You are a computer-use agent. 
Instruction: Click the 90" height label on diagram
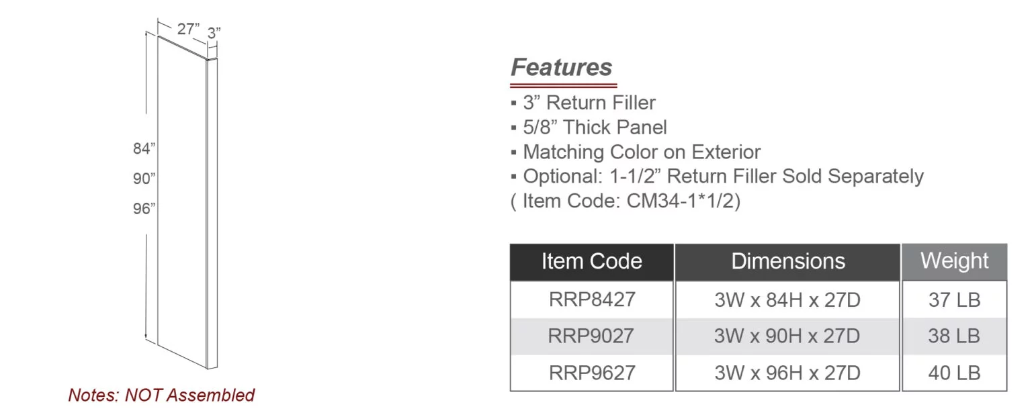[x=144, y=179]
